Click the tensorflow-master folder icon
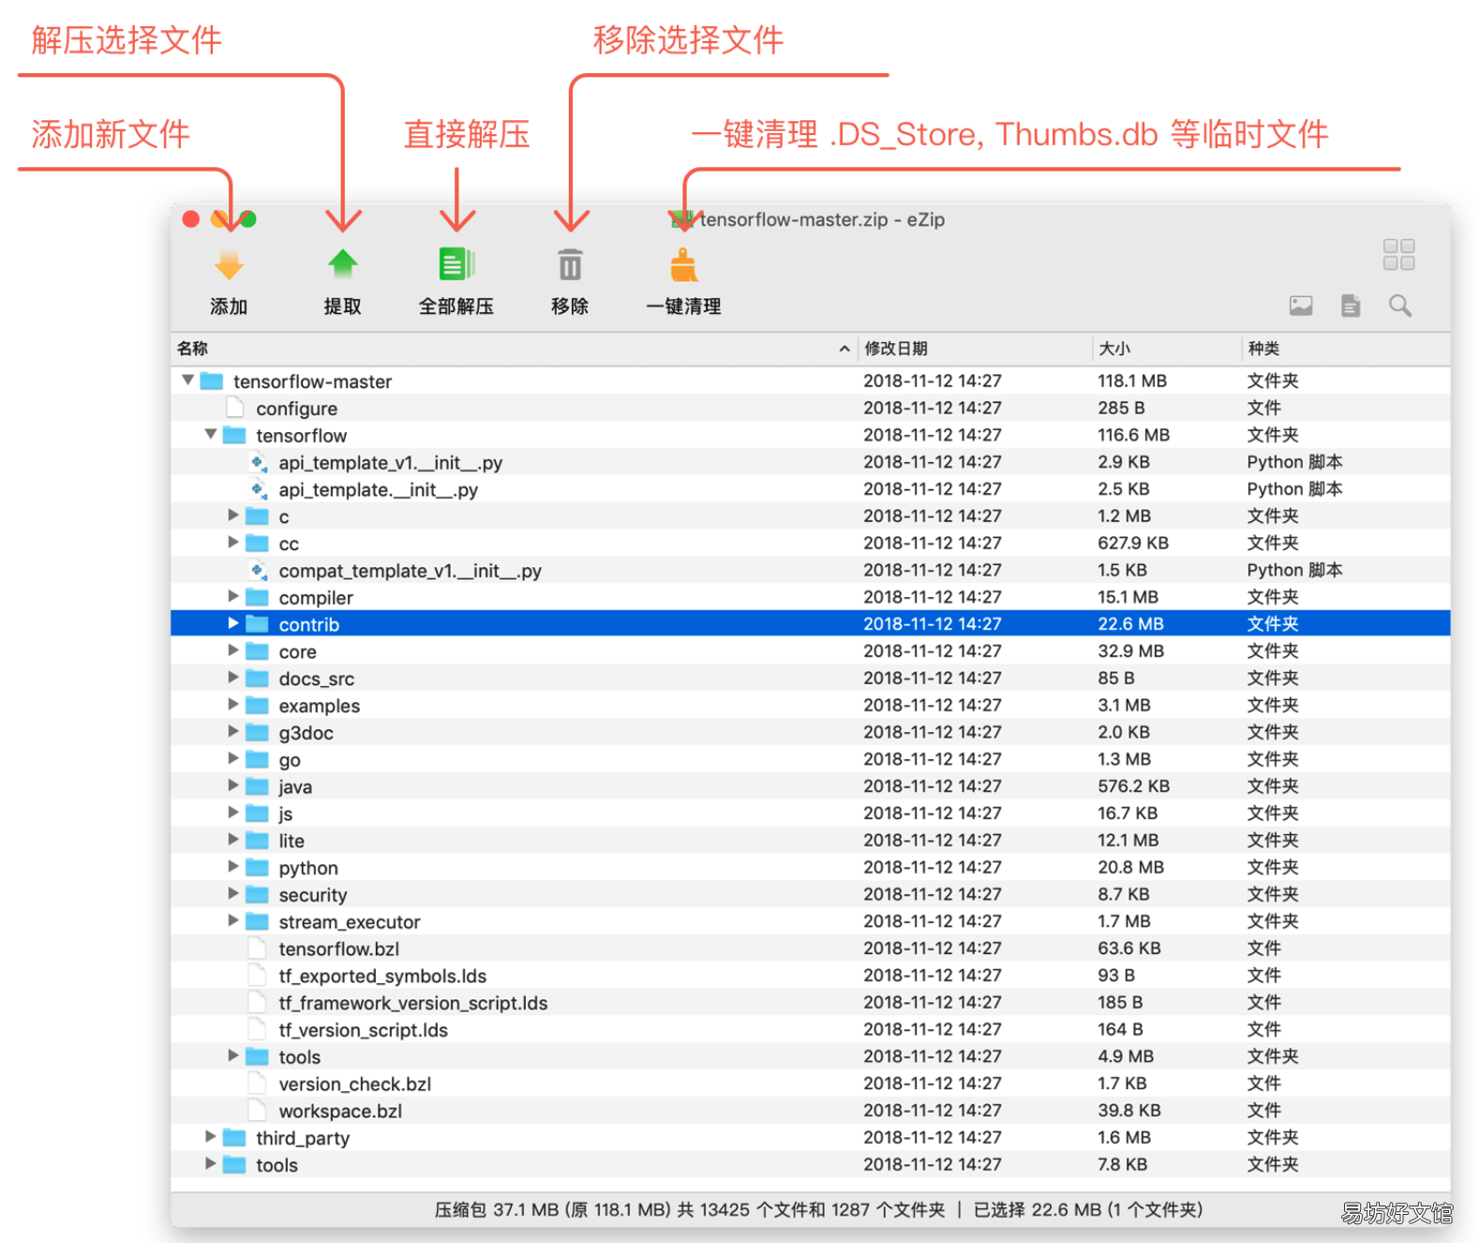 (212, 381)
